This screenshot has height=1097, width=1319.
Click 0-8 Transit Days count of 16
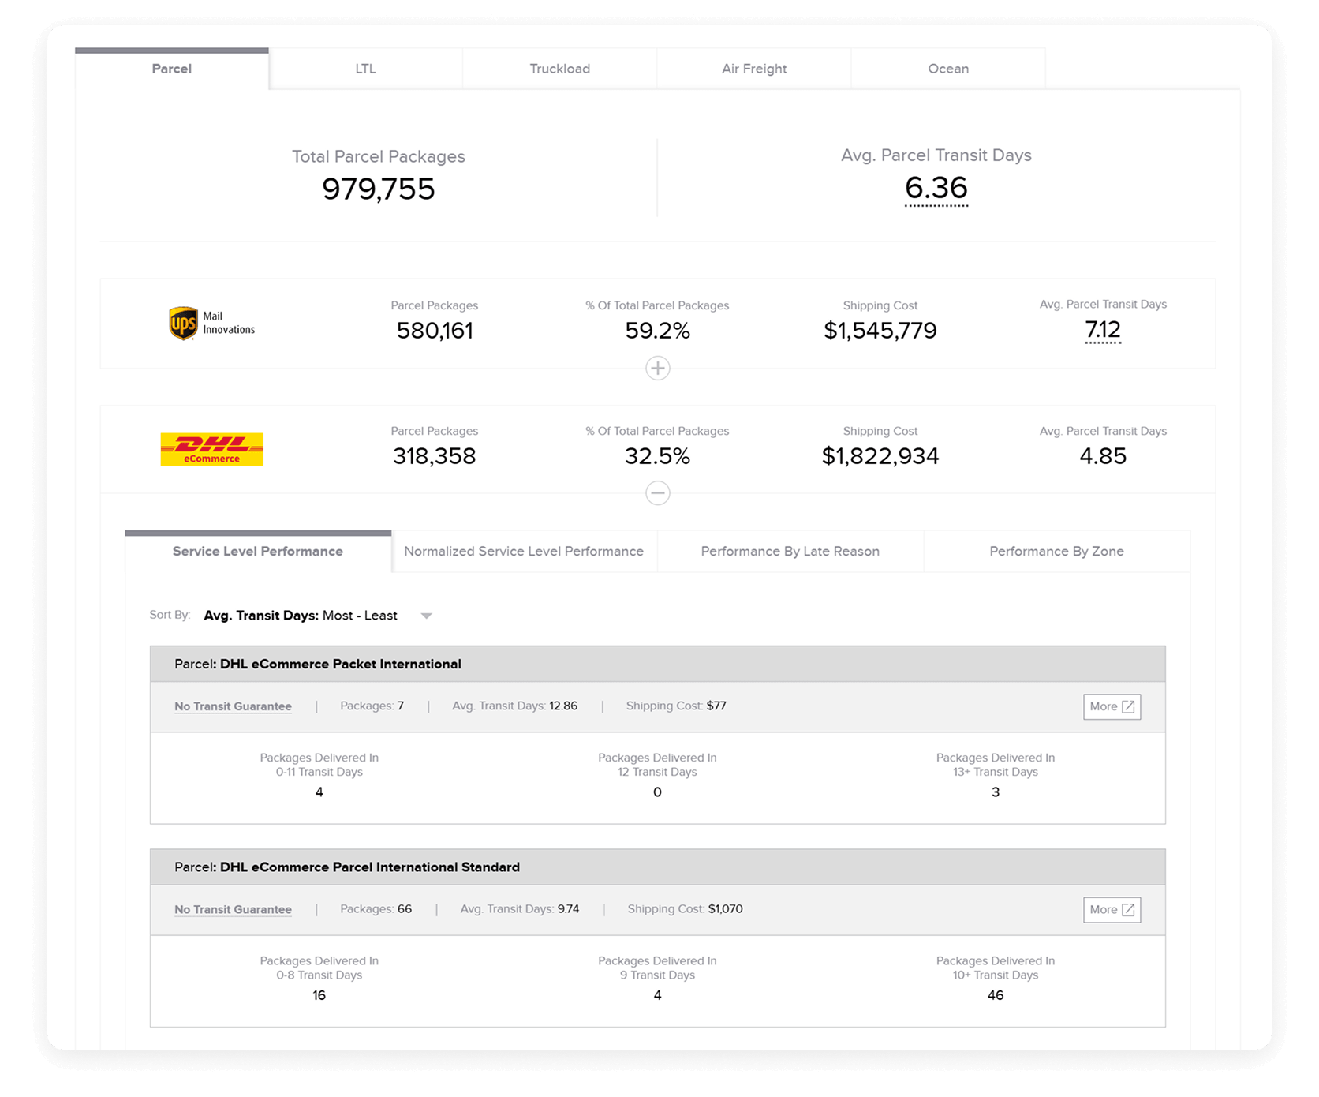(319, 995)
